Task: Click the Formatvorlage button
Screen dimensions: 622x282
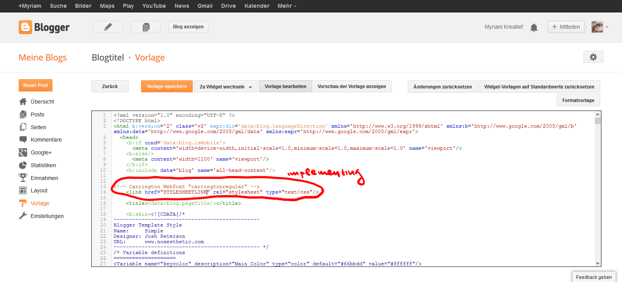Action: pyautogui.click(x=578, y=100)
